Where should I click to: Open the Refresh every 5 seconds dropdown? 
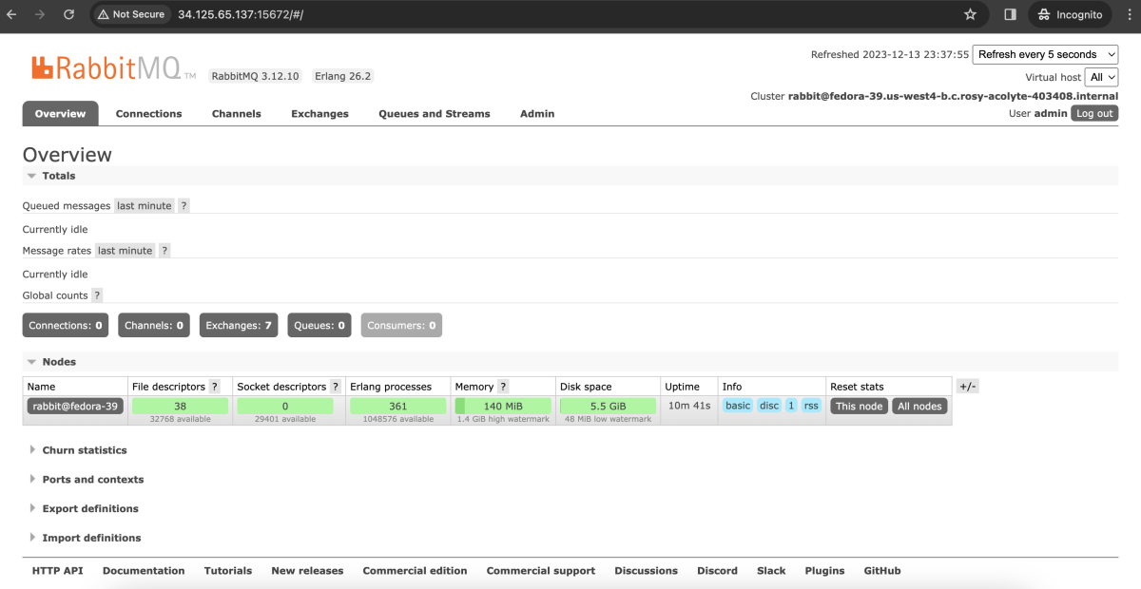pos(1045,54)
